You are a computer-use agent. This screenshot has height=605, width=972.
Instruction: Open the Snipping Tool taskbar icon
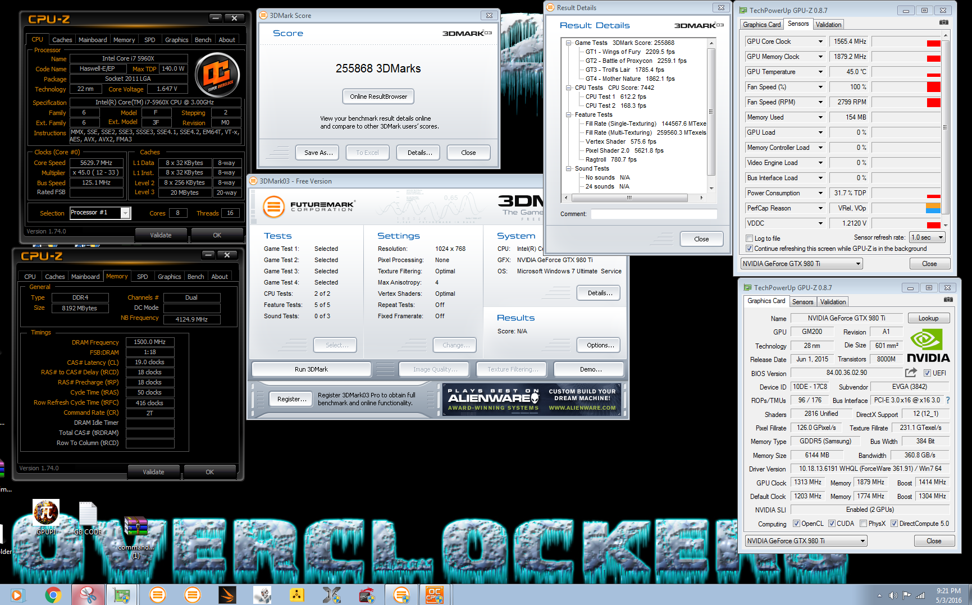(88, 595)
